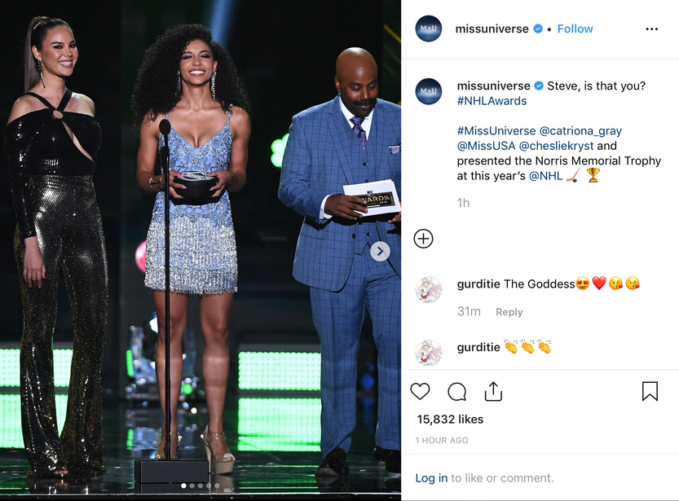View the list of 15,832 likes

(450, 420)
